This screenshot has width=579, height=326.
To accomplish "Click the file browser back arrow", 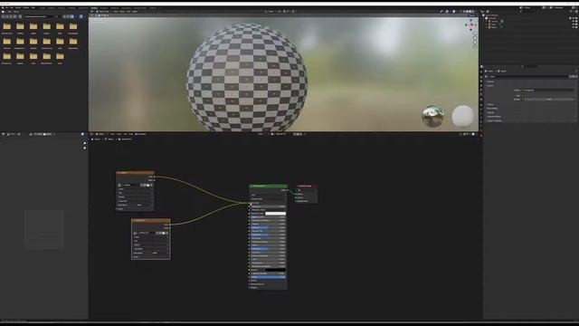I will [x=3, y=16].
